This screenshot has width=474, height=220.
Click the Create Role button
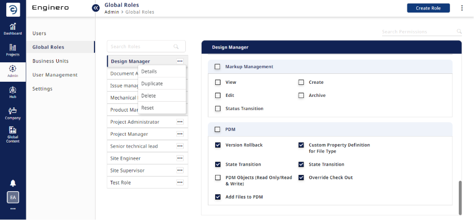tap(428, 8)
